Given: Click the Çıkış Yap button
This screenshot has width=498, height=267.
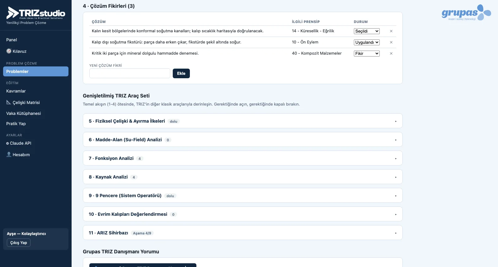Looking at the screenshot, I should 19,242.
